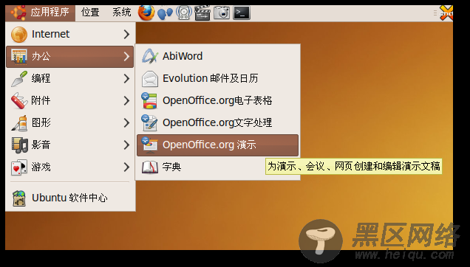The height and width of the screenshot is (267, 470).
Task: Select the 图形 category label
Action: click(x=41, y=122)
